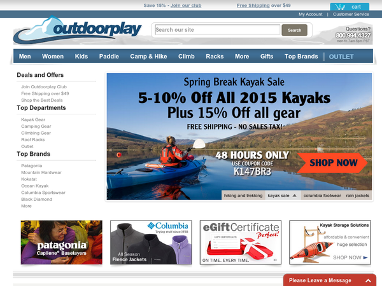Click the kayak sale slide arrow indicator

[294, 195]
